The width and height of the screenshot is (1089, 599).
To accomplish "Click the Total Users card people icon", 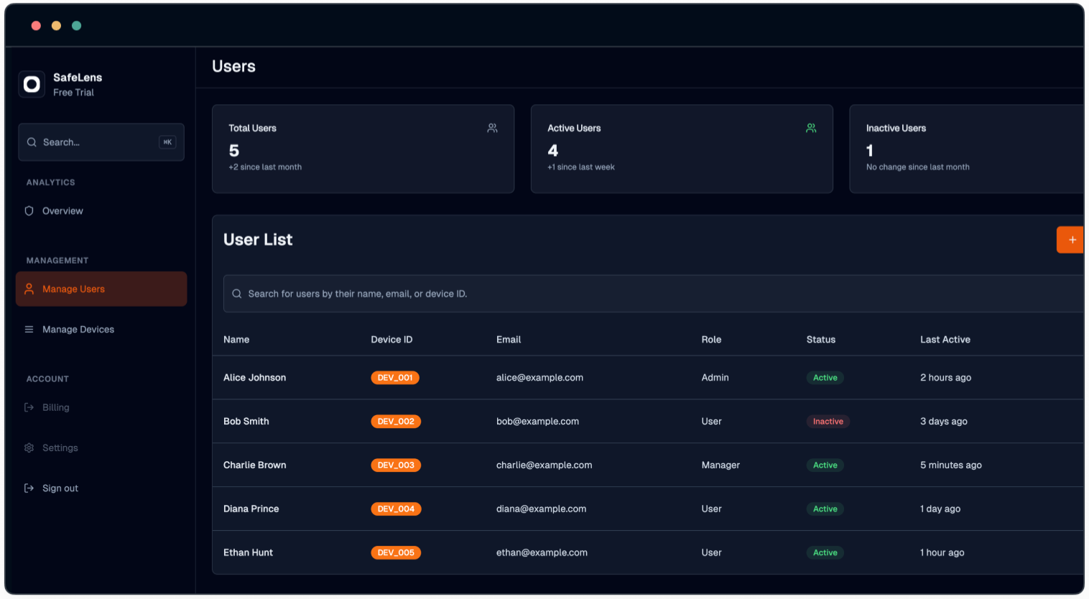I will tap(492, 128).
